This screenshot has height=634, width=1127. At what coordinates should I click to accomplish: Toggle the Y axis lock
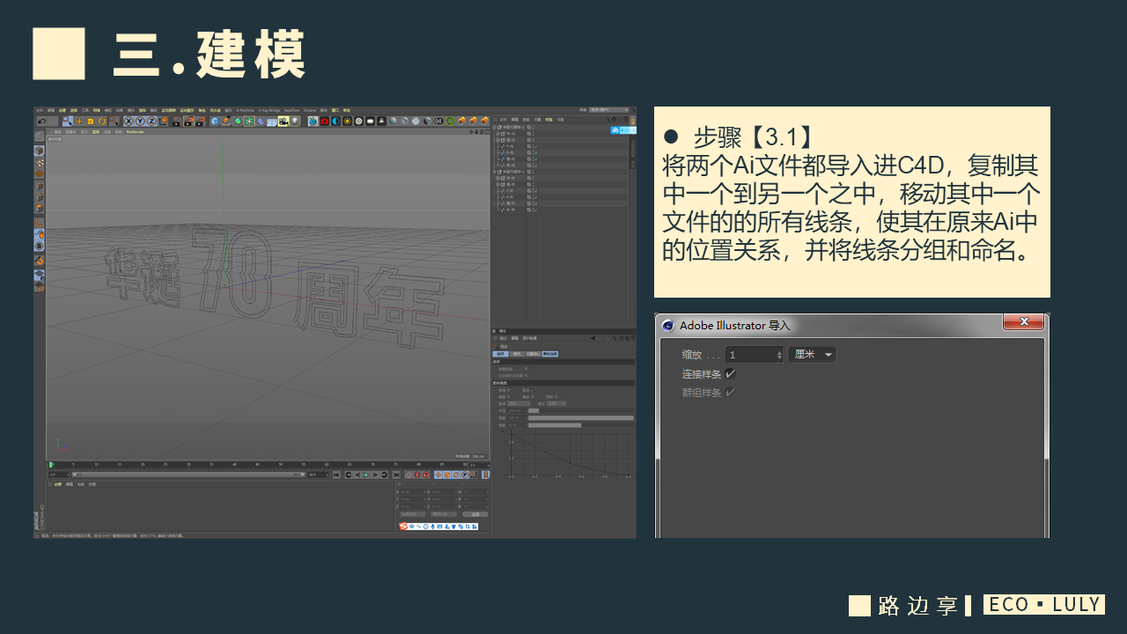coord(140,122)
